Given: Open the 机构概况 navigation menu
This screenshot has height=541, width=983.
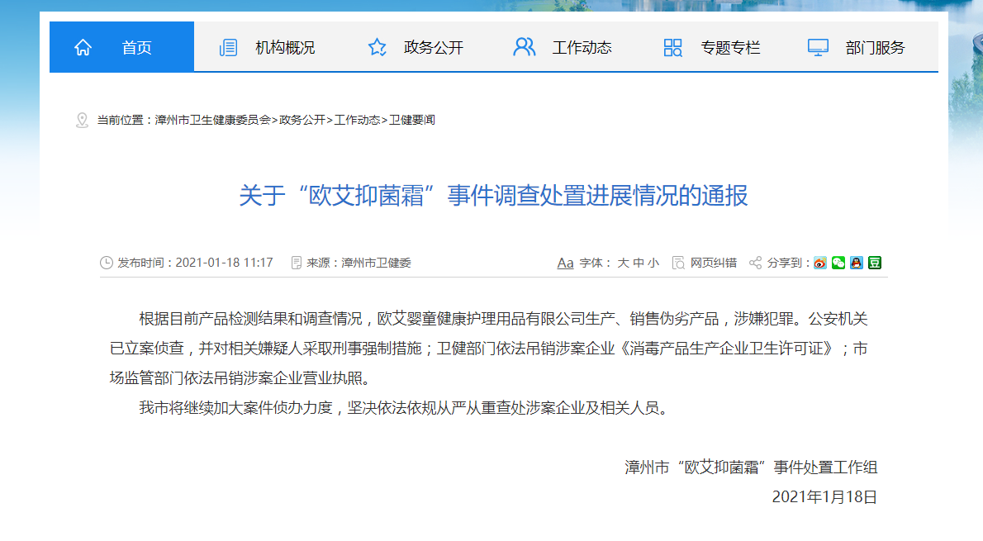Looking at the screenshot, I should click(x=285, y=47).
